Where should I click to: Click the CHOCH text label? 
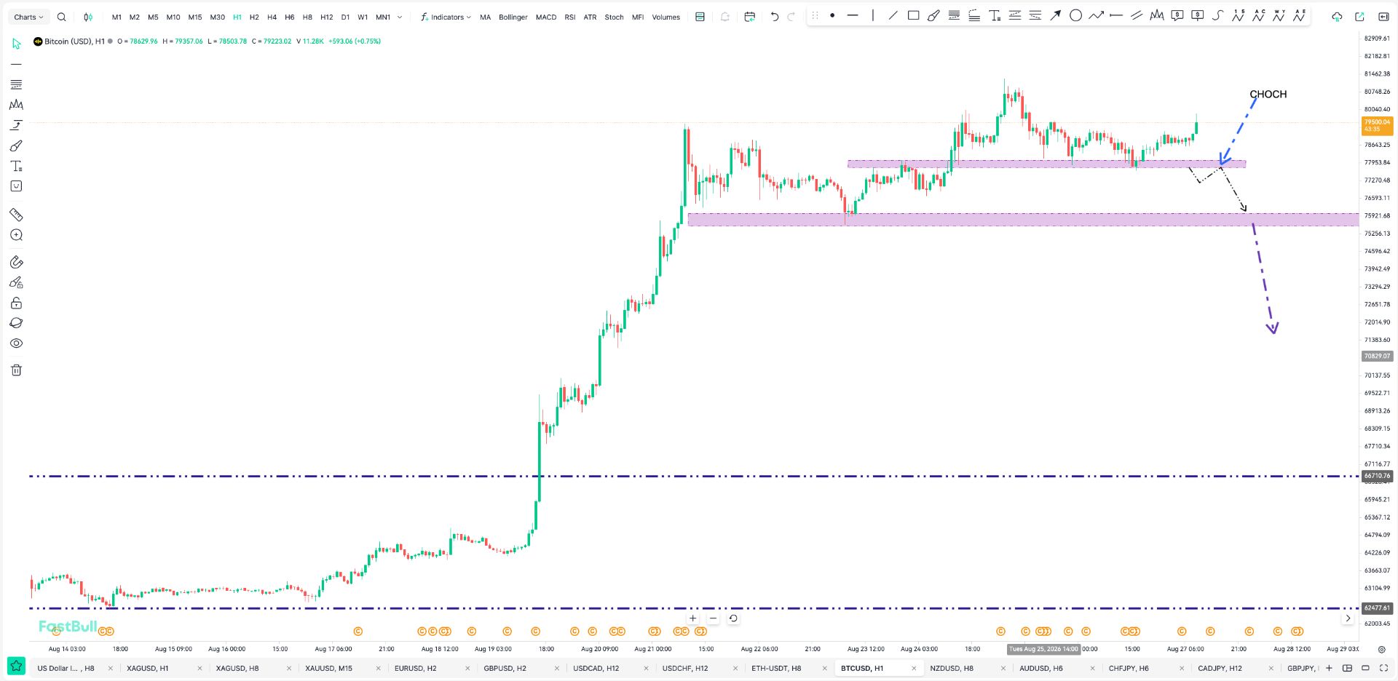tap(1268, 95)
